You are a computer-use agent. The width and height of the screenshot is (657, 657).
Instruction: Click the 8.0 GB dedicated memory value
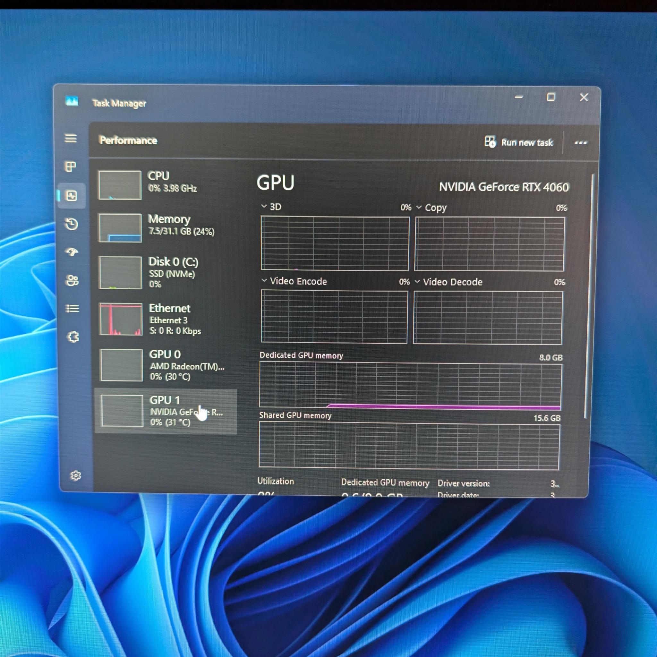click(551, 357)
